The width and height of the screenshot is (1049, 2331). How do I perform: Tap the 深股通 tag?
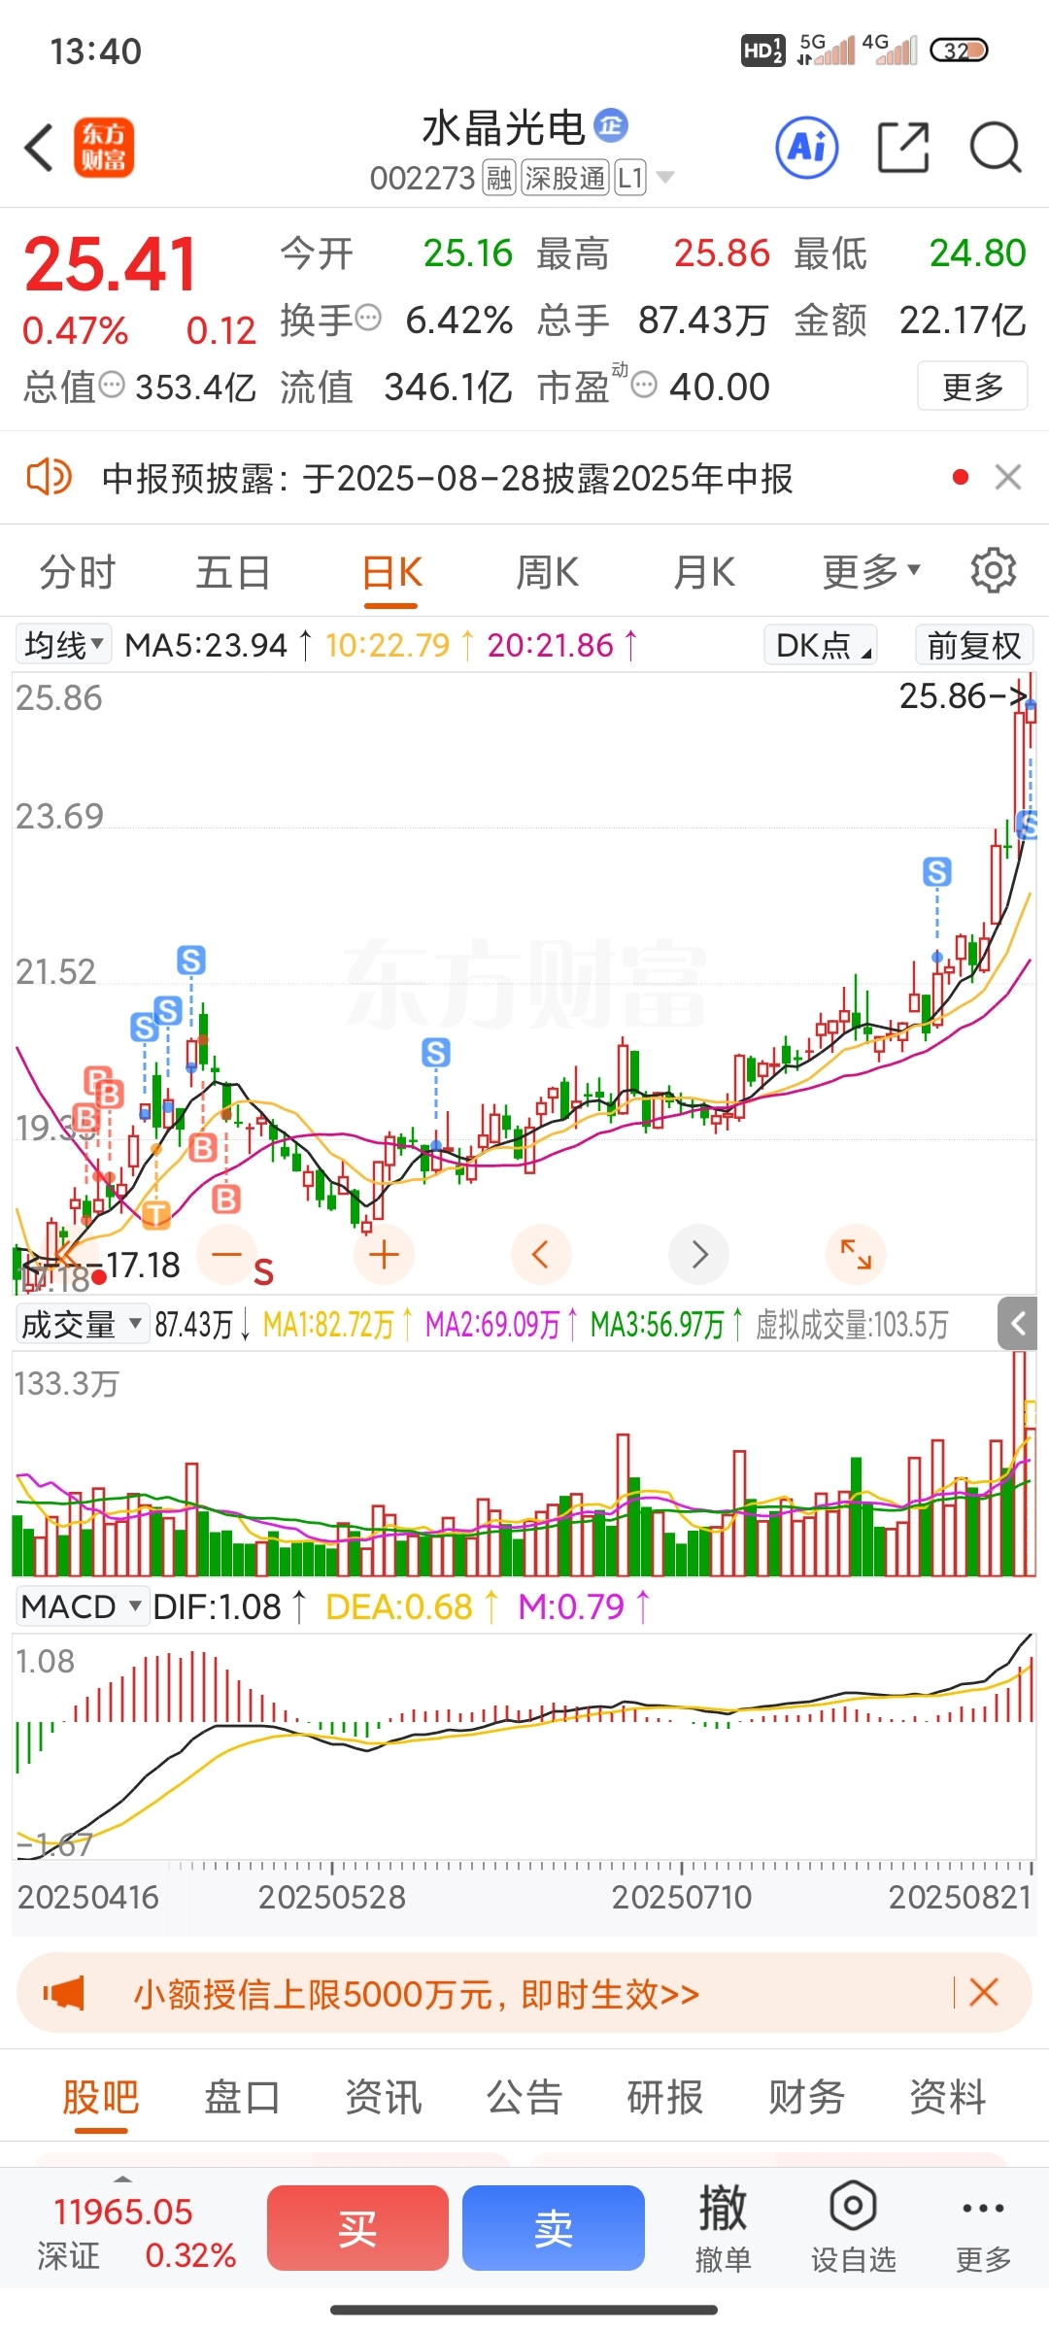[565, 179]
